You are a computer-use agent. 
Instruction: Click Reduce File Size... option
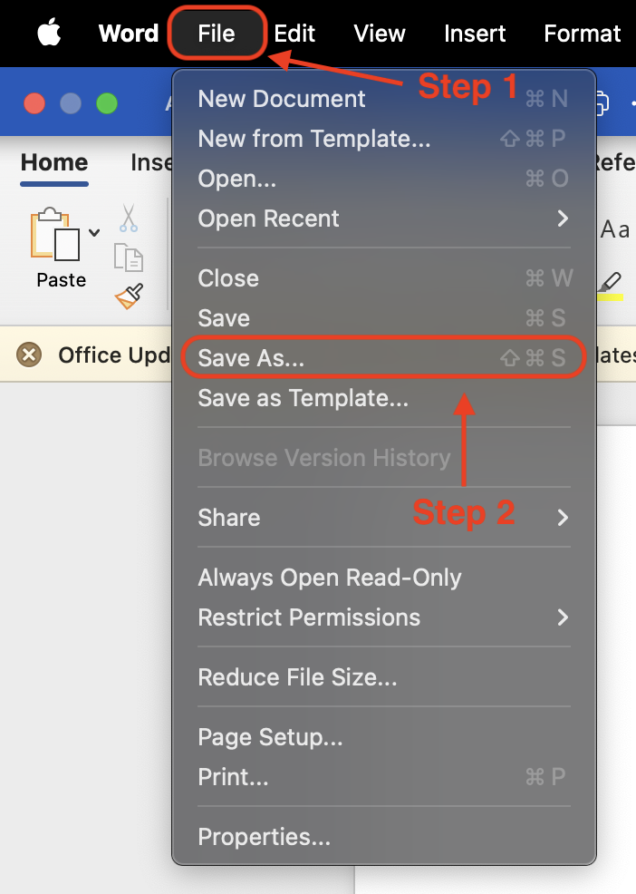[297, 677]
